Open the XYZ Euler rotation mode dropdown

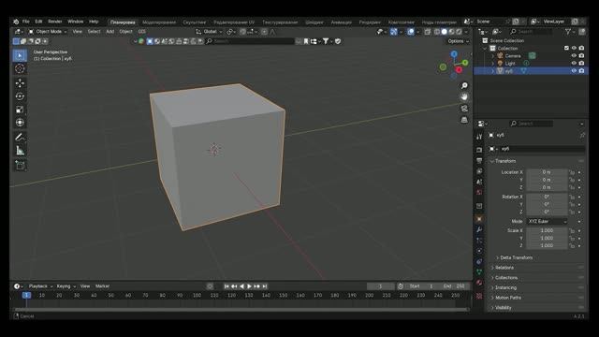(547, 222)
